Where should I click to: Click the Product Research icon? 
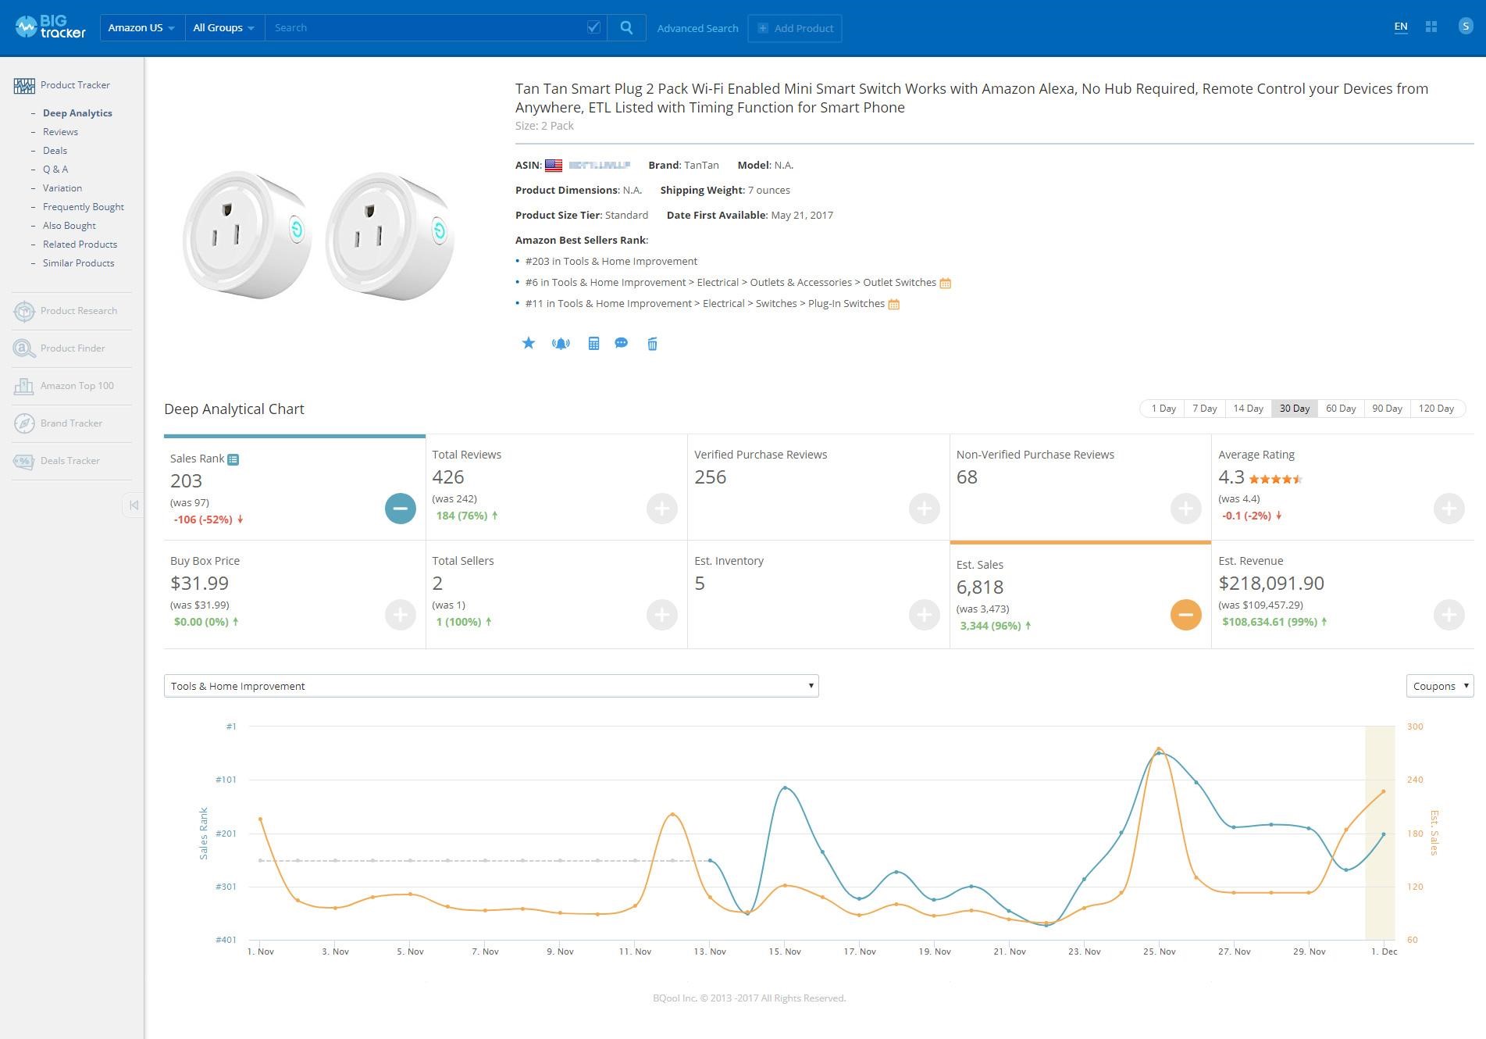(24, 311)
